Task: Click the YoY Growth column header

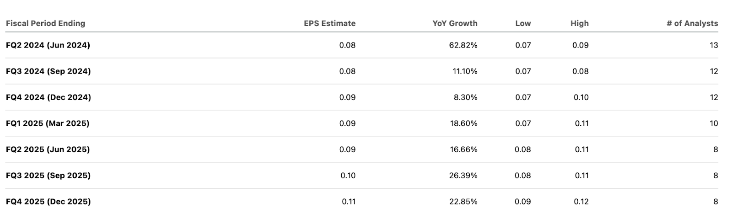Action: 455,23
